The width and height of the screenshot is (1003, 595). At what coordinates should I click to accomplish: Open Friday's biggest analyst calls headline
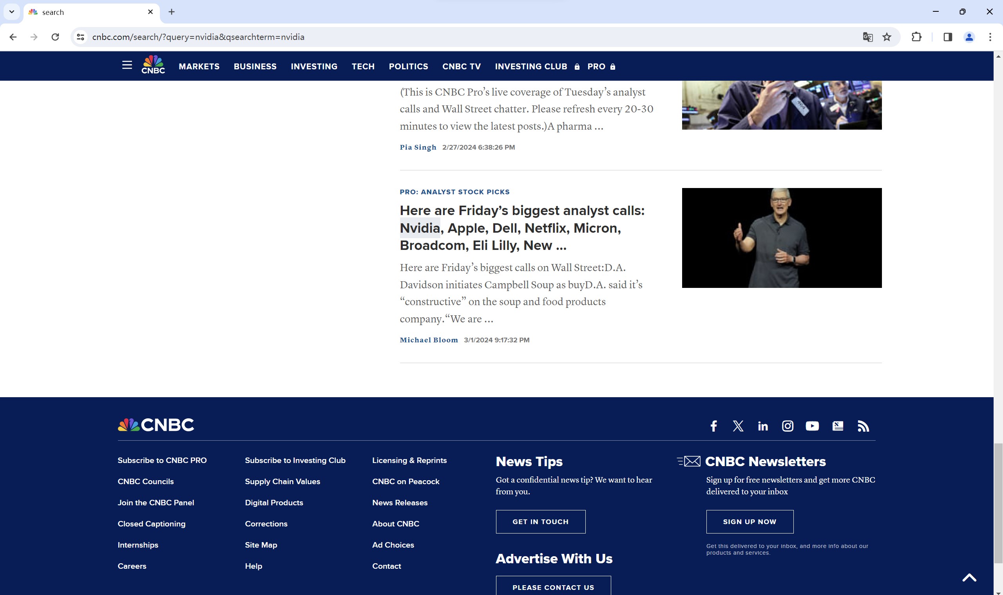pos(522,228)
